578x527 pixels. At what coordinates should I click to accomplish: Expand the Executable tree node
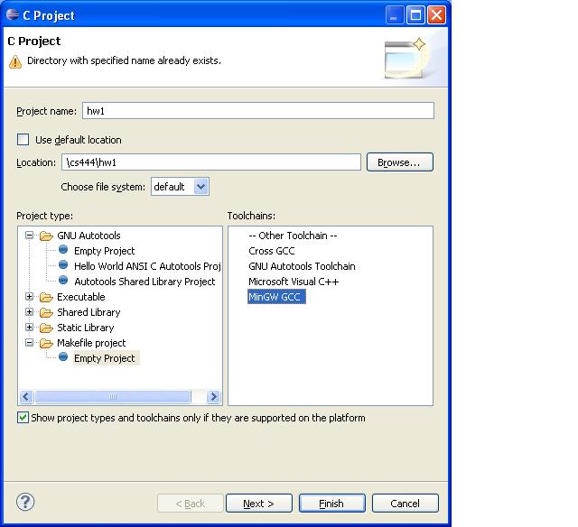[x=29, y=298]
